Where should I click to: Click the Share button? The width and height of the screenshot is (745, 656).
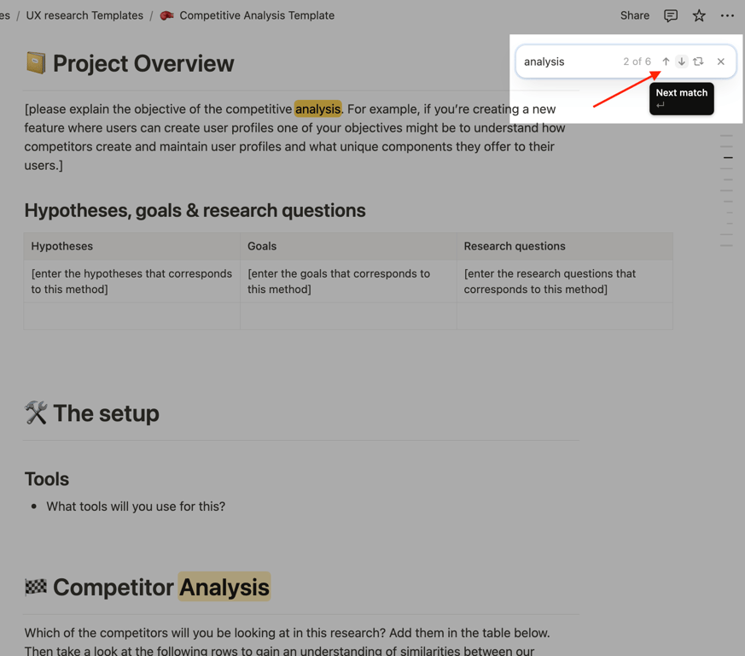(634, 15)
